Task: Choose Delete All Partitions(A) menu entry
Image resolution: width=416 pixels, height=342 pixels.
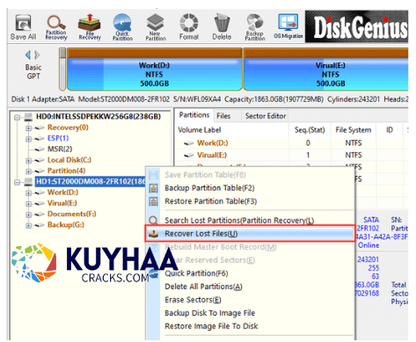Action: click(x=203, y=287)
